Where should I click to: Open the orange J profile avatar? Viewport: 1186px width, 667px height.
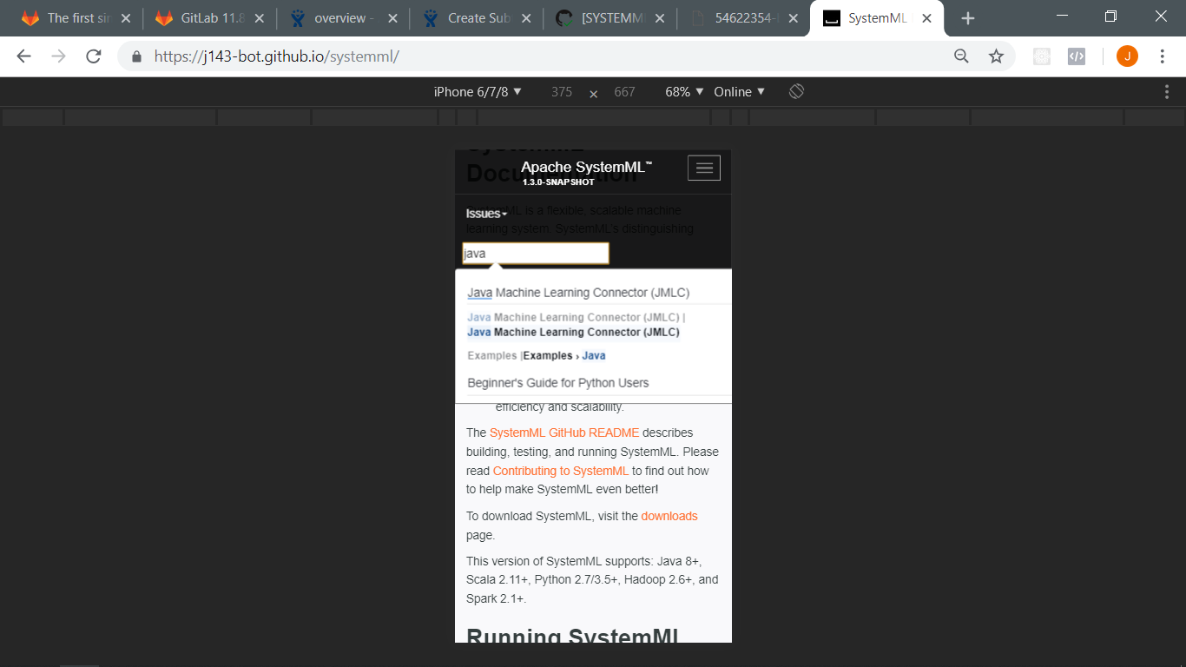coord(1127,56)
